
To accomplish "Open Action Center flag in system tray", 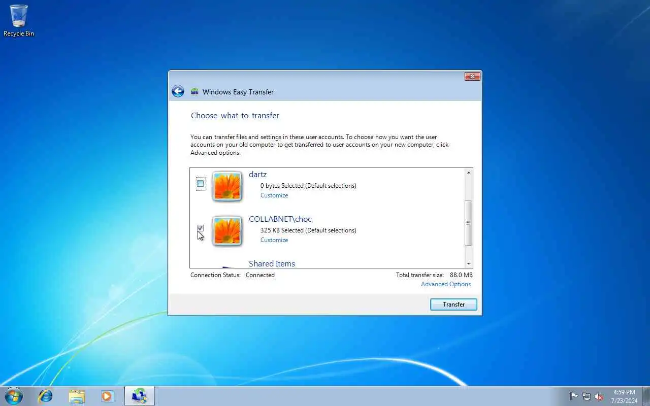I will 574,396.
